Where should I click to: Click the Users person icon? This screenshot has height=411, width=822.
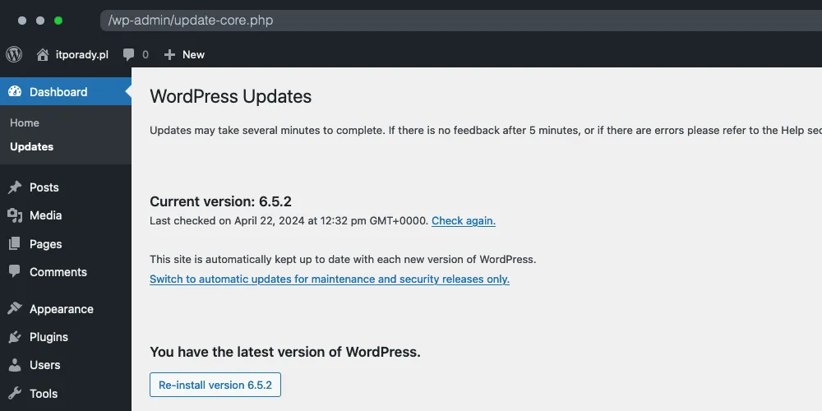(x=15, y=365)
